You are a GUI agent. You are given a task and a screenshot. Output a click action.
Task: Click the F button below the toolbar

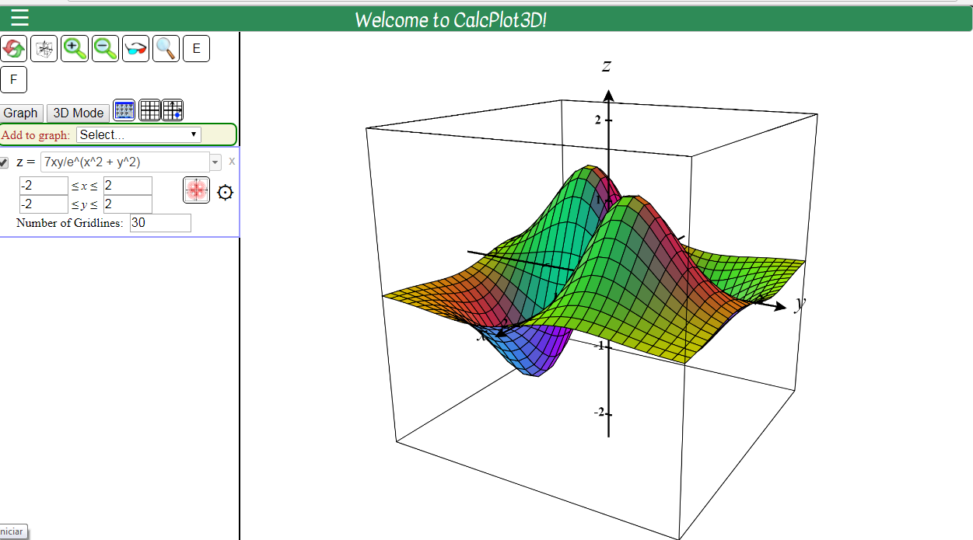tap(13, 79)
